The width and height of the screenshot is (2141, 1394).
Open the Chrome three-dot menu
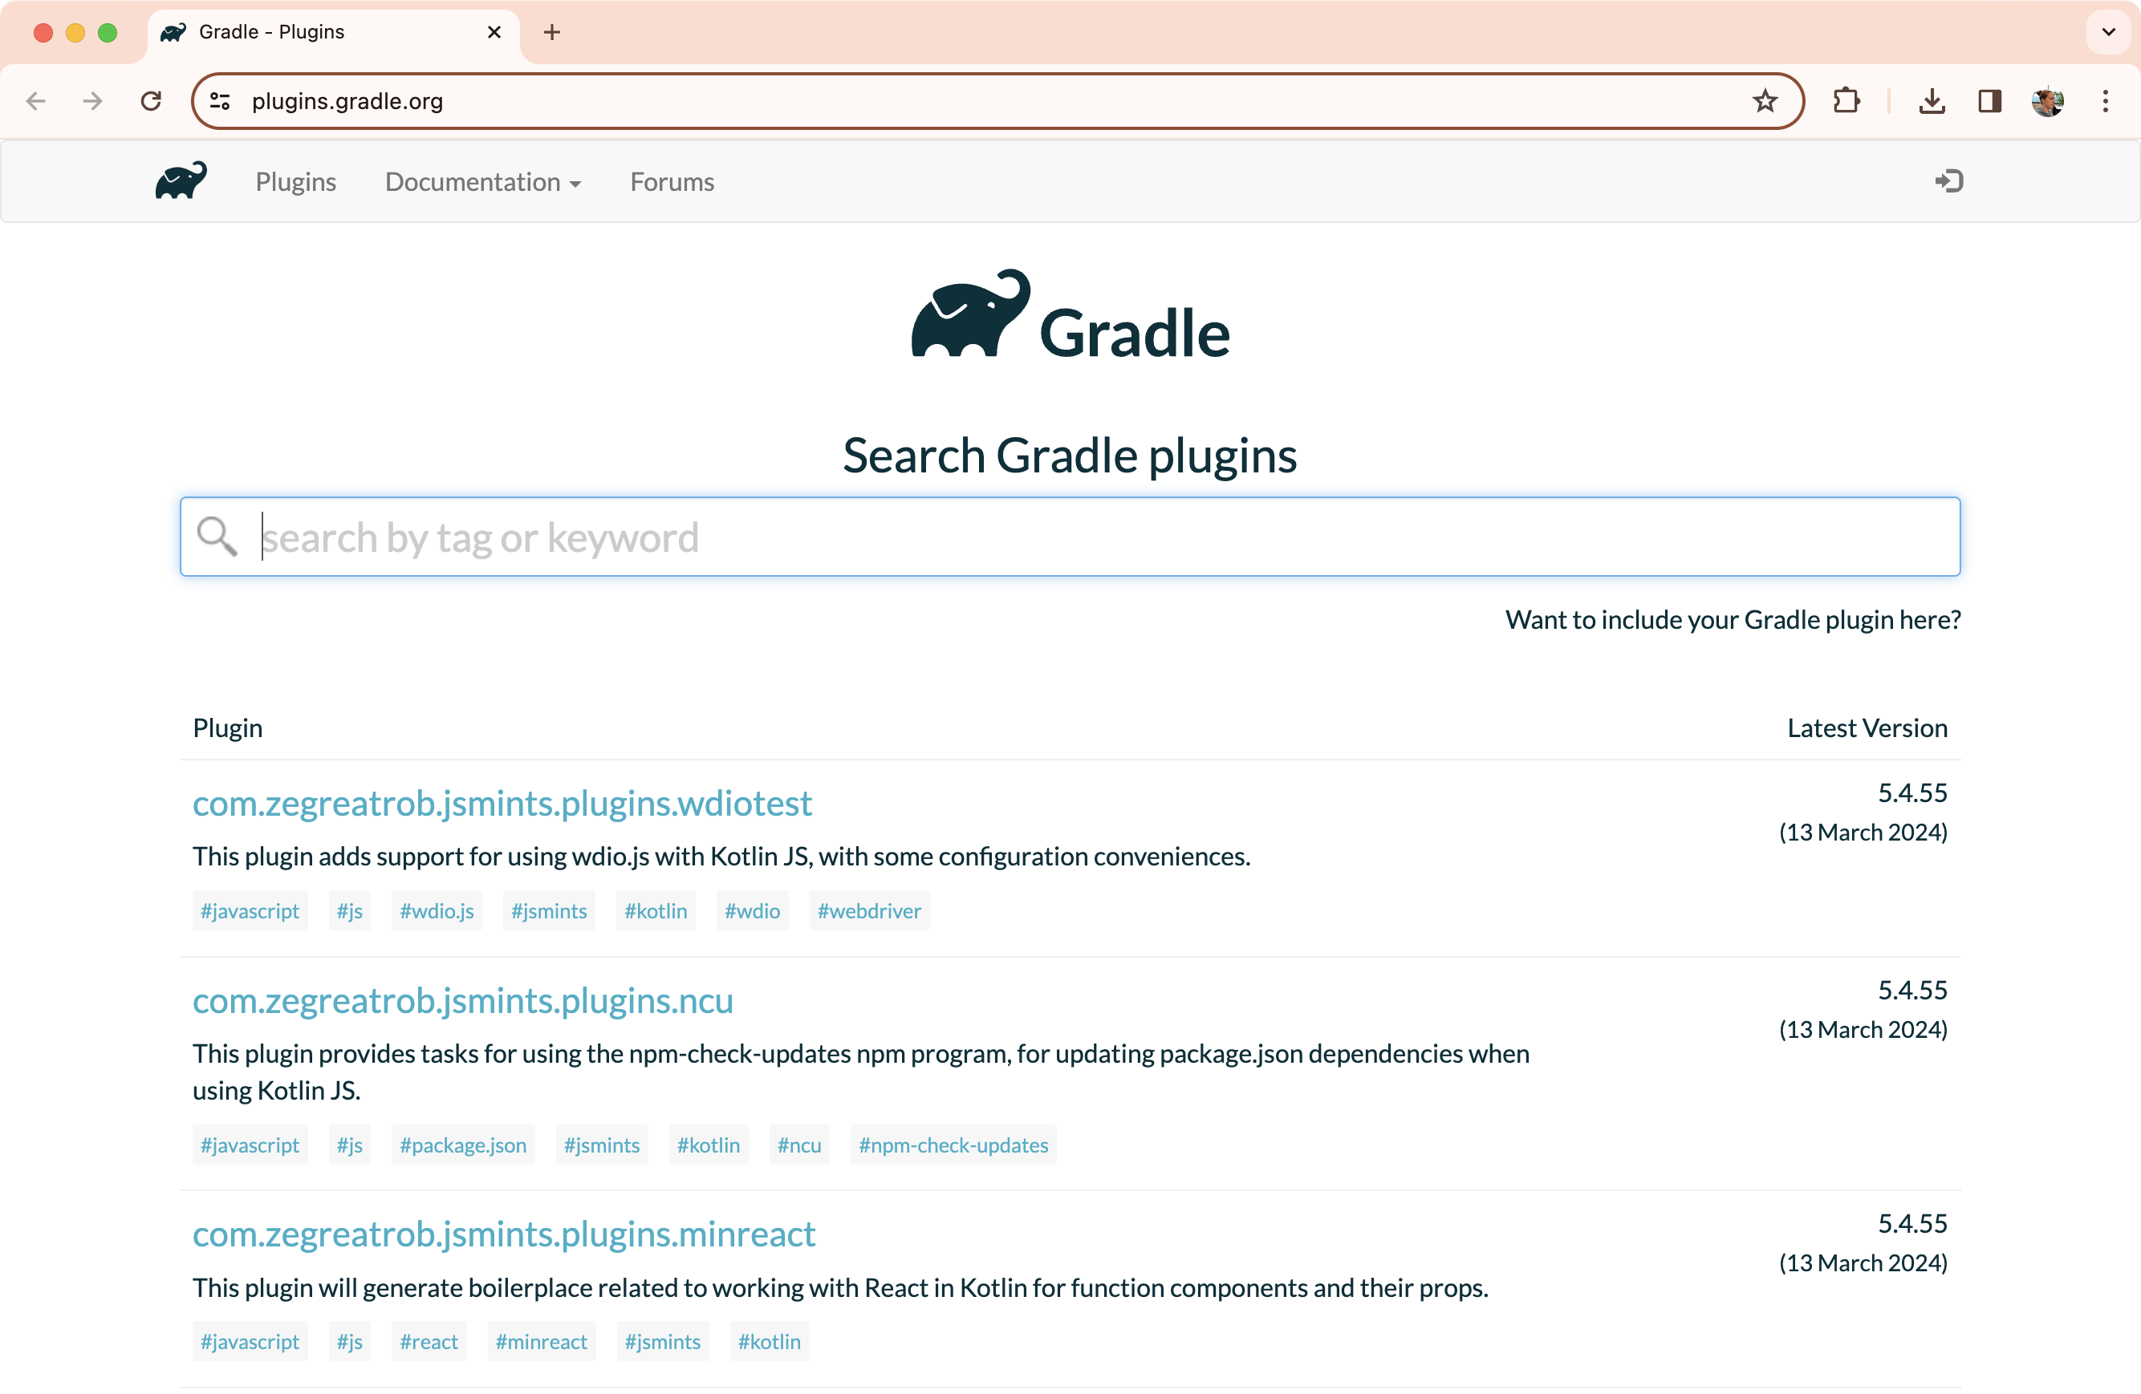[x=2105, y=101]
